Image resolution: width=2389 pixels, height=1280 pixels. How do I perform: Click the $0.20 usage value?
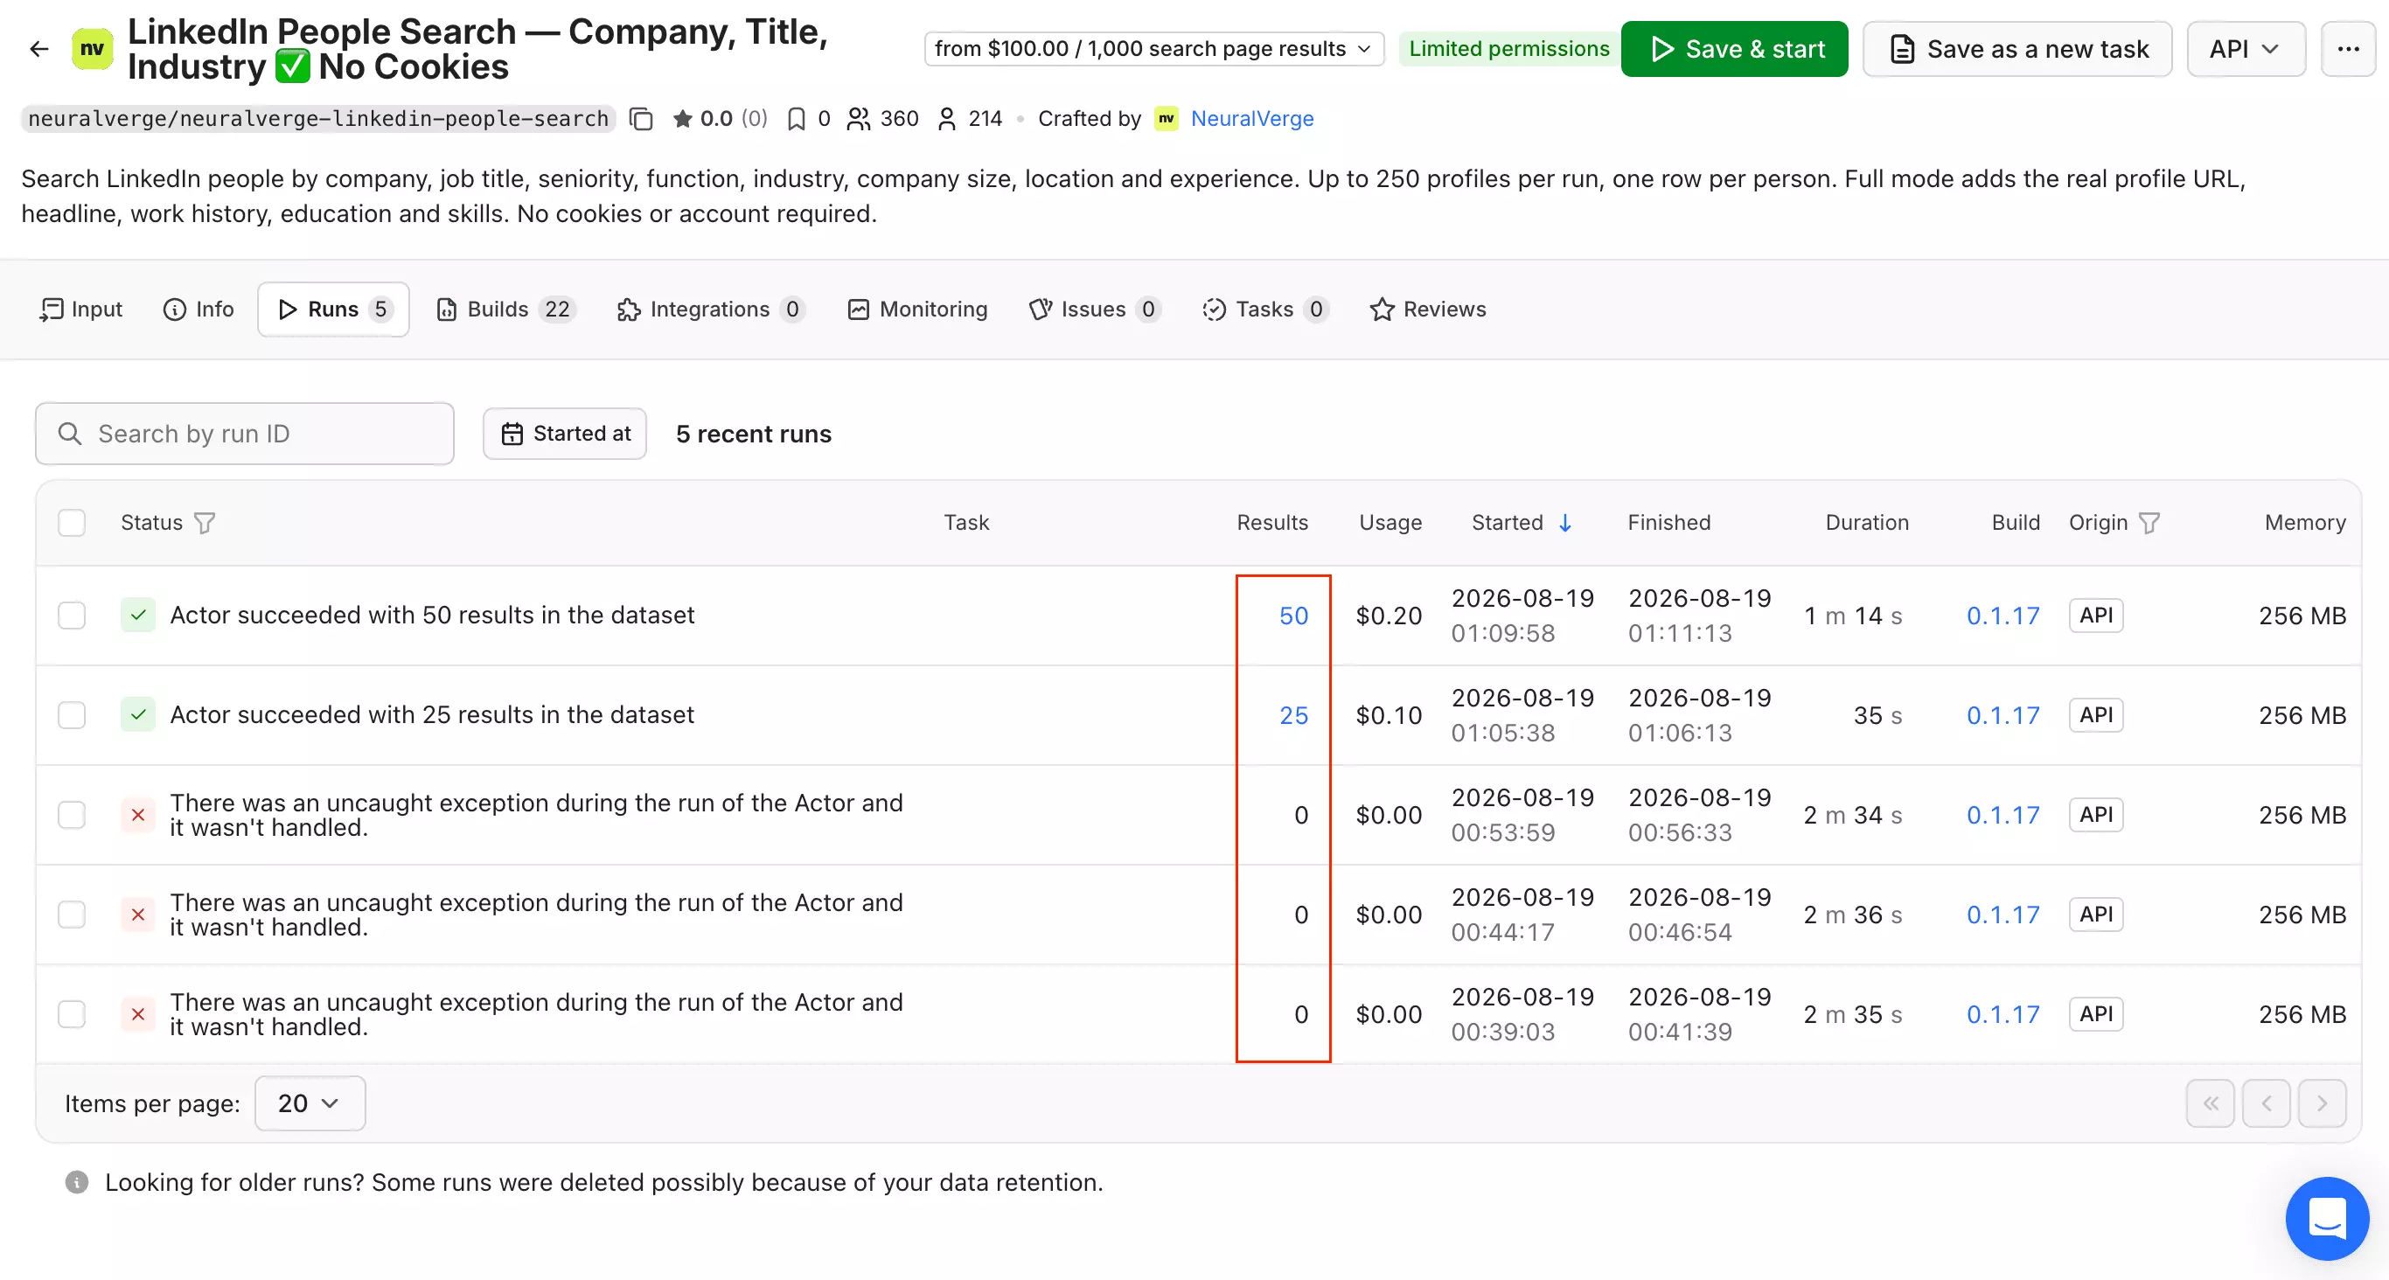[x=1389, y=615]
